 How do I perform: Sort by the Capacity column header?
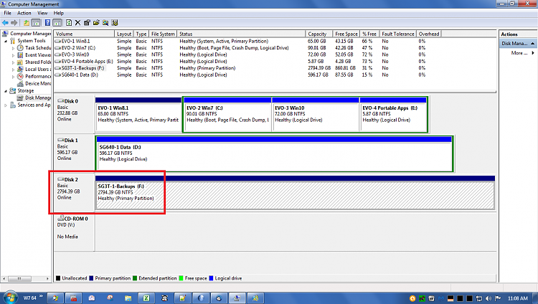click(x=318, y=34)
